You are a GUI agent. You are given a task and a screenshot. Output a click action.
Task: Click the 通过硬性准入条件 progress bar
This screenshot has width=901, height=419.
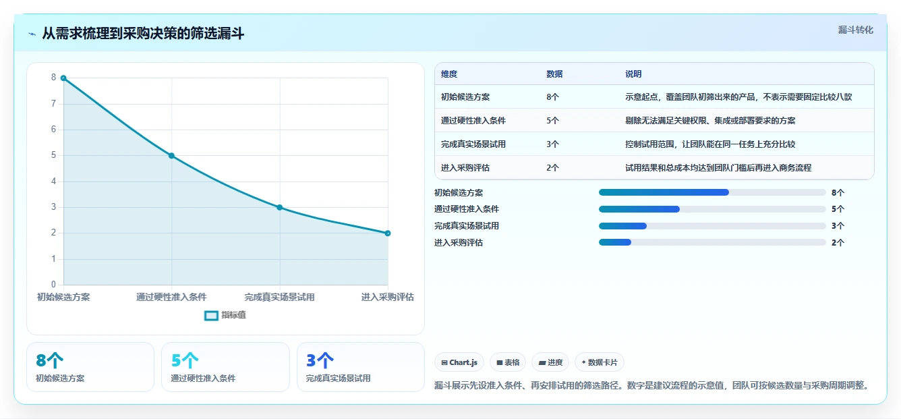tap(712, 209)
